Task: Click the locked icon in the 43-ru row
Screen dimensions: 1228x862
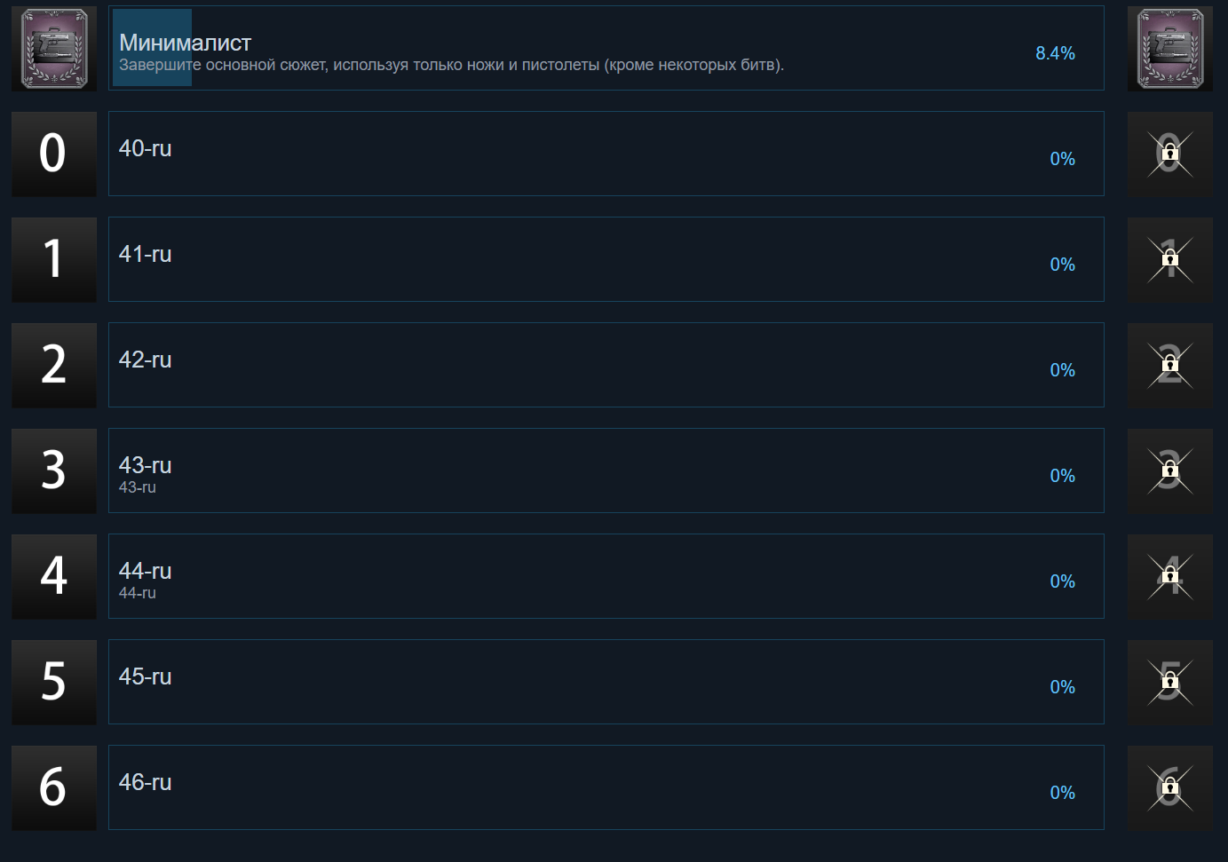Action: pos(1170,471)
